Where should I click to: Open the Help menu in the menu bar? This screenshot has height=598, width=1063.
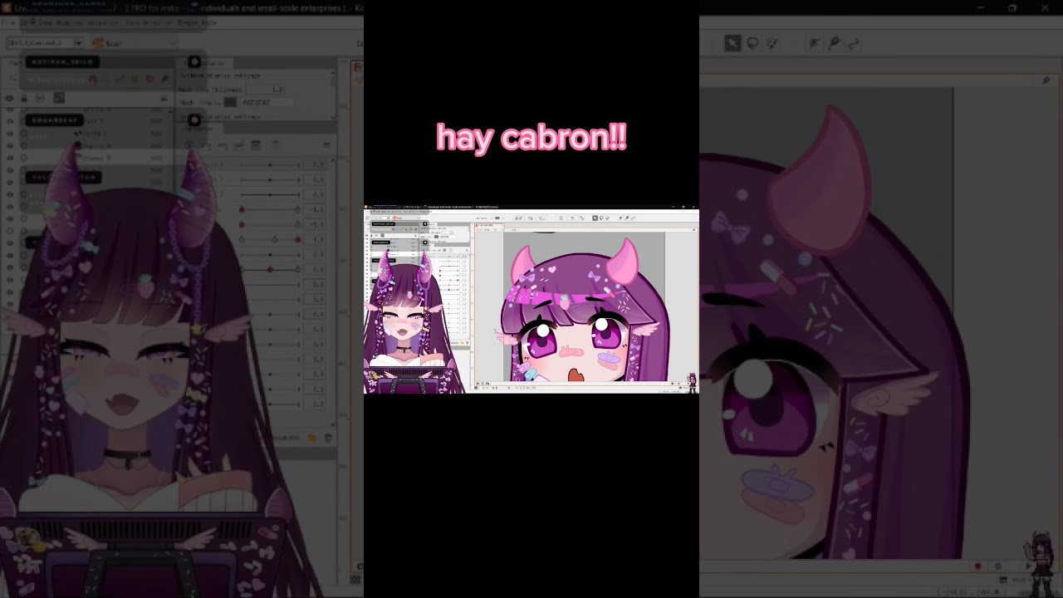pos(208,22)
